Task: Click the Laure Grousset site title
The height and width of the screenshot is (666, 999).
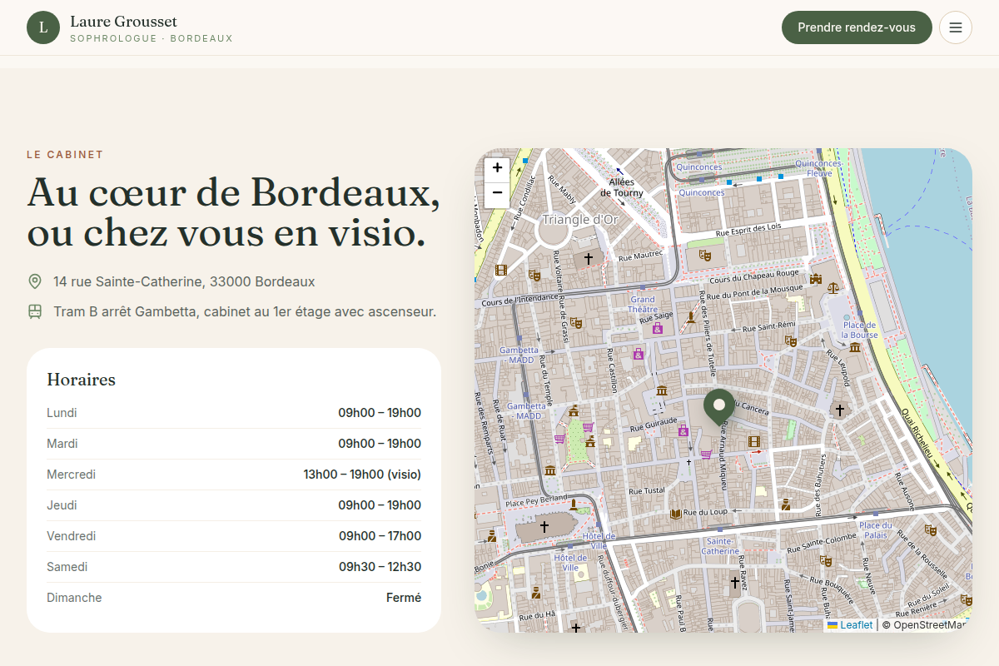Action: (x=123, y=22)
